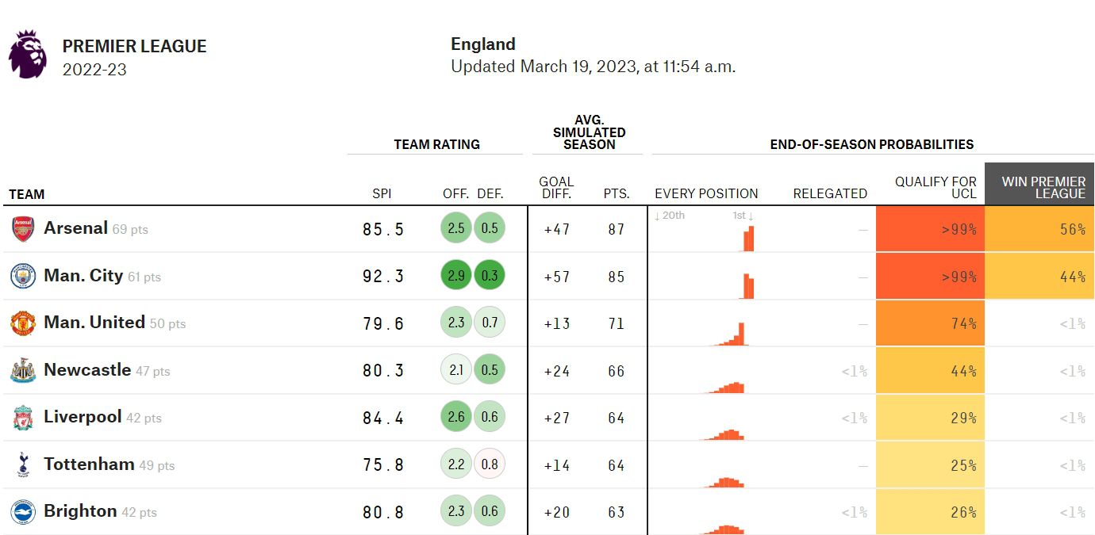Click the Brighton club crest
The image size is (1095, 535).
(x=23, y=512)
